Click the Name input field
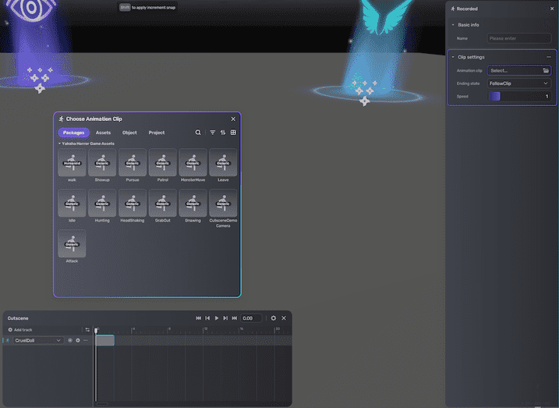The image size is (559, 408). point(518,38)
